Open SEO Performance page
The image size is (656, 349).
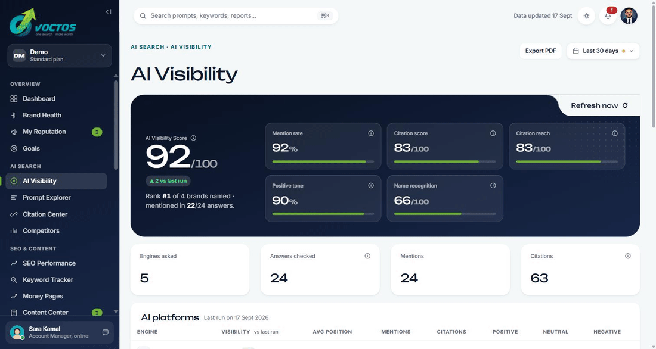[x=57, y=263]
